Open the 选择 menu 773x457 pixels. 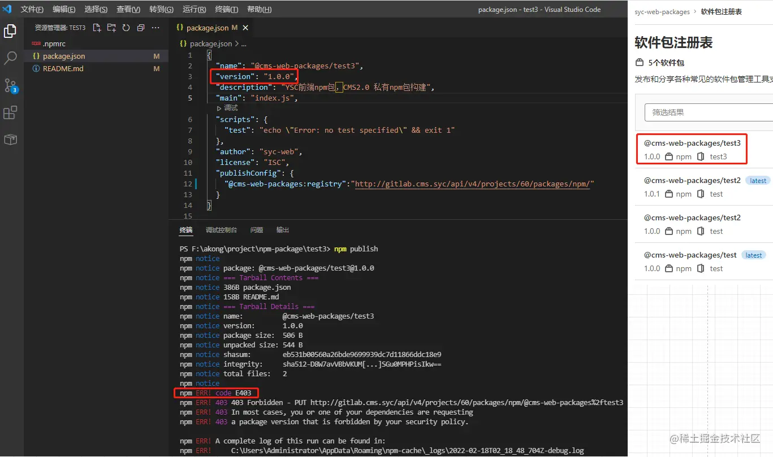click(x=96, y=10)
